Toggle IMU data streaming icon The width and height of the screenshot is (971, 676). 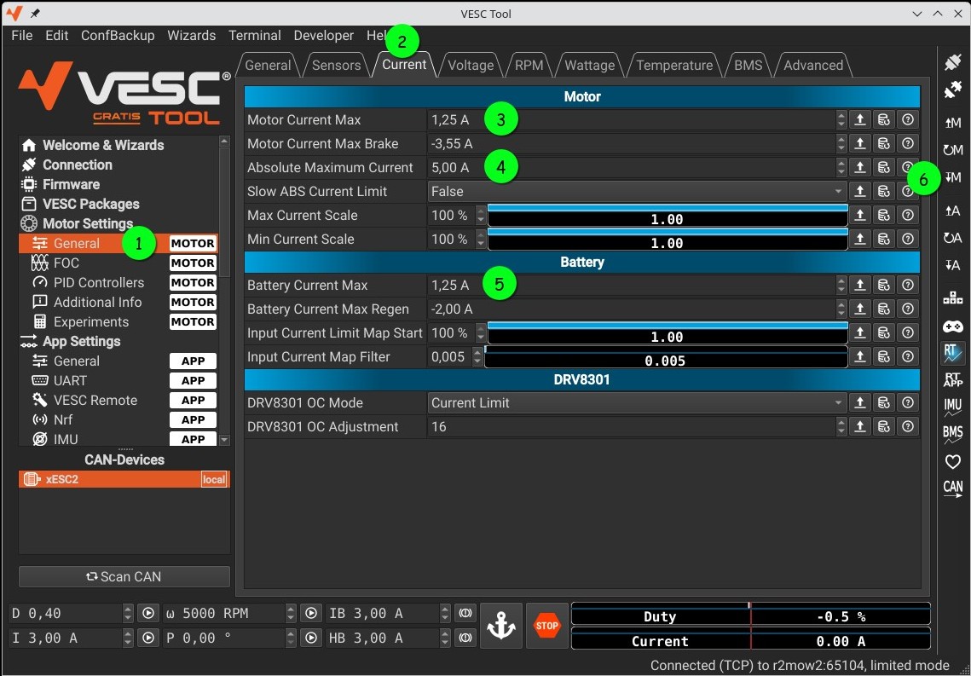coord(952,407)
